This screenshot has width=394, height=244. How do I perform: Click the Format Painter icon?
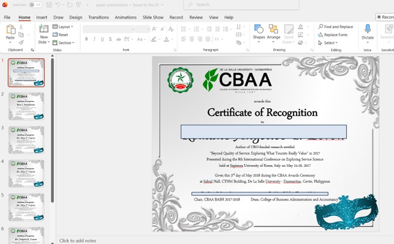coord(21,42)
